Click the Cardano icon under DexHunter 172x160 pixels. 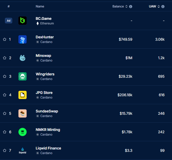coord(38,42)
